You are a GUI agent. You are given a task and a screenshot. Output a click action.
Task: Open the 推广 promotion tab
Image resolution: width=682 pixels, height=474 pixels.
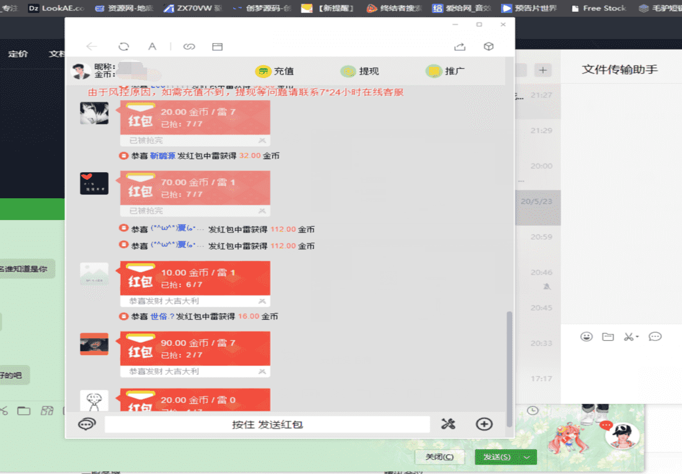tap(445, 71)
